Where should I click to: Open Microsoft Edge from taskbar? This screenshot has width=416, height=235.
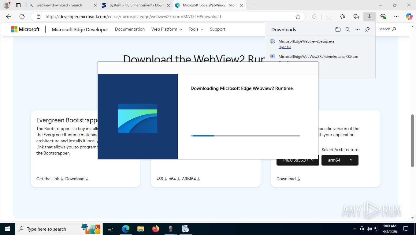125,229
